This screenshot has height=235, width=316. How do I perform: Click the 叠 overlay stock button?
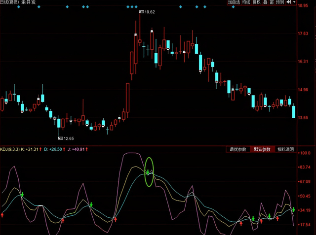point(266,2)
